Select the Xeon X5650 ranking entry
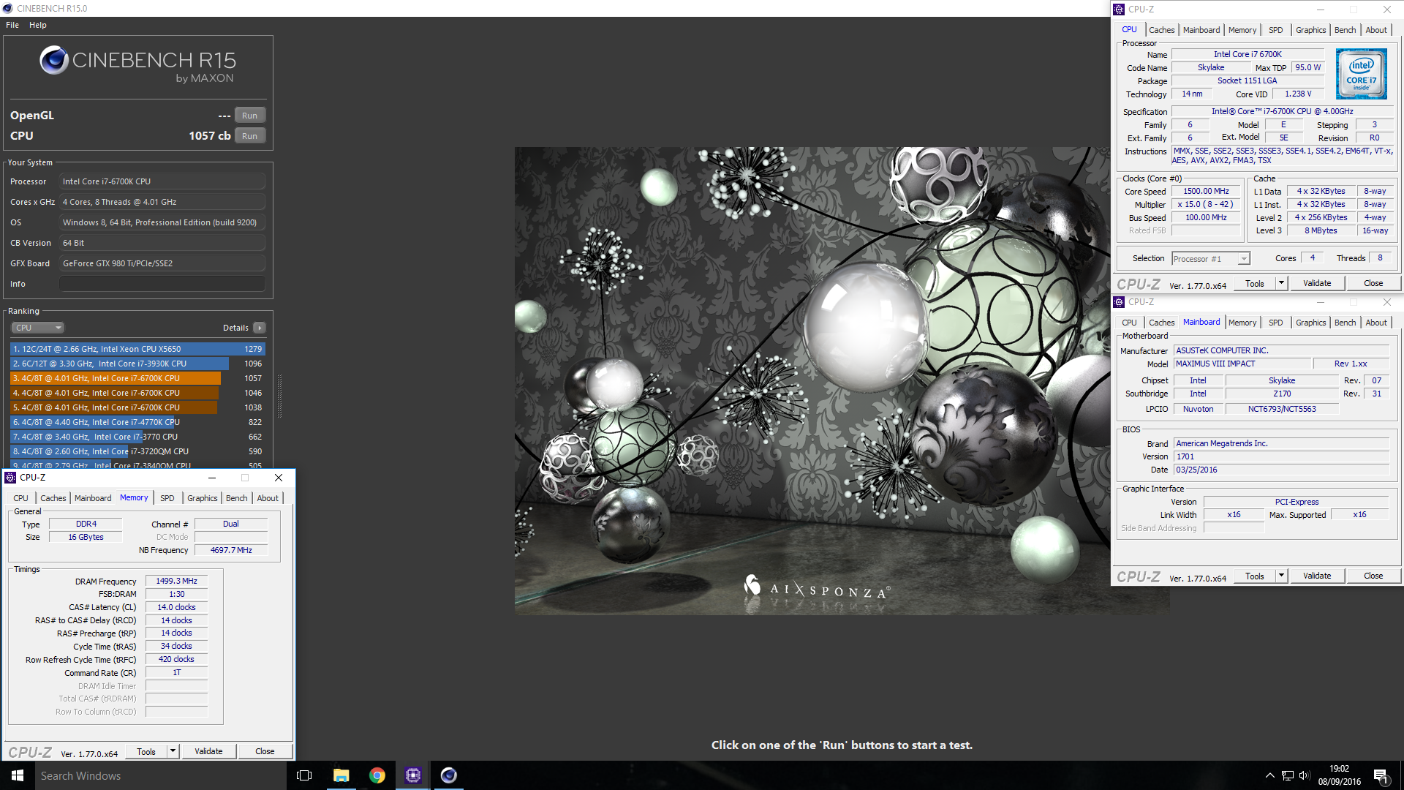The height and width of the screenshot is (790, 1404). pos(137,349)
